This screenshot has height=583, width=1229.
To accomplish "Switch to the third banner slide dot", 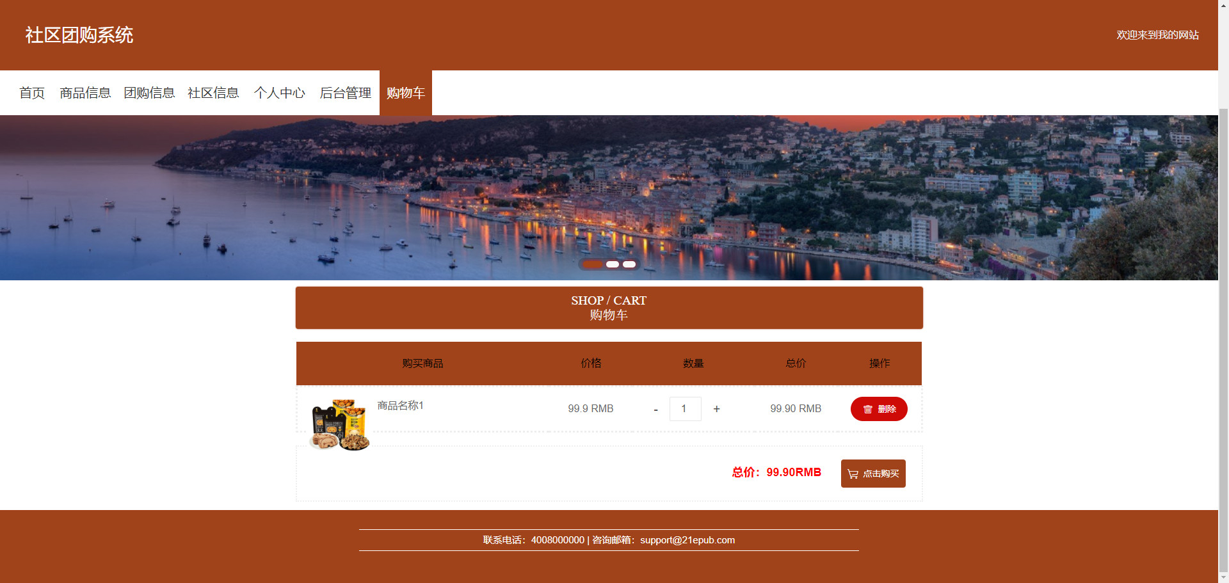I will point(629,264).
